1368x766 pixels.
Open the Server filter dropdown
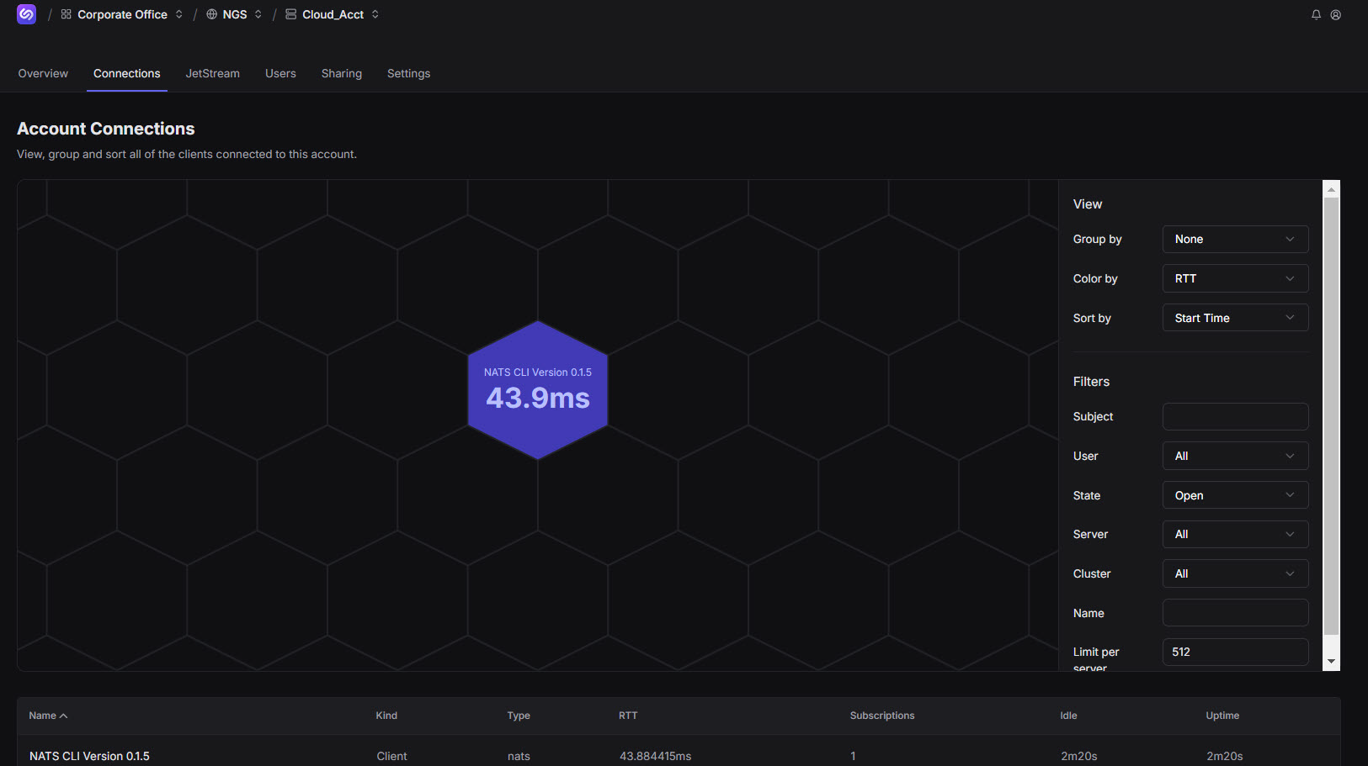coord(1235,534)
